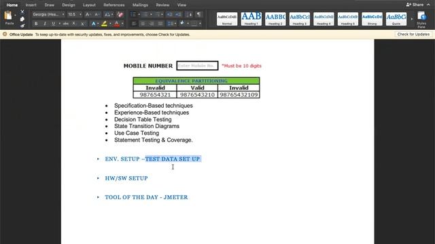Image resolution: width=435 pixels, height=244 pixels.
Task: Click the Line Spacing icon
Action: point(171,24)
